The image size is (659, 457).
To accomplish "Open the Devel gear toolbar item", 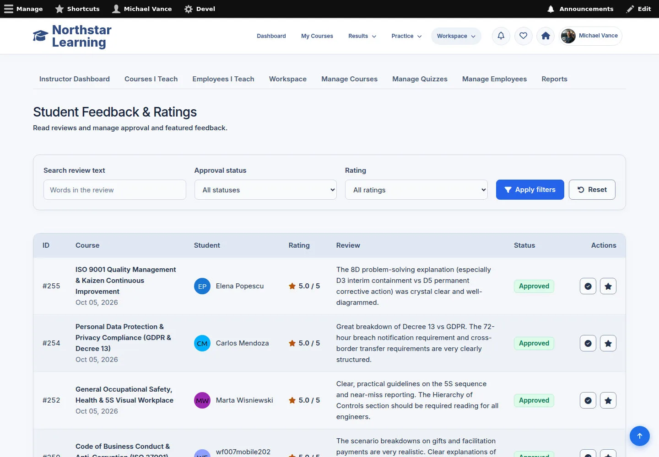I will (x=200, y=9).
